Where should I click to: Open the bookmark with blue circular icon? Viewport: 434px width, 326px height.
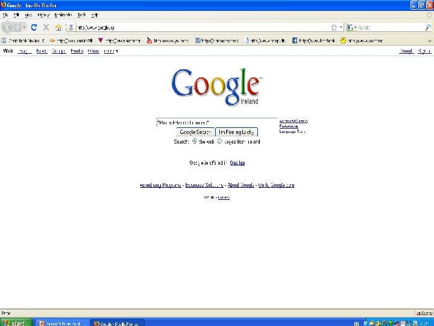click(x=217, y=41)
